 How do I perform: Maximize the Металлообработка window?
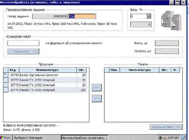pos(177,3)
